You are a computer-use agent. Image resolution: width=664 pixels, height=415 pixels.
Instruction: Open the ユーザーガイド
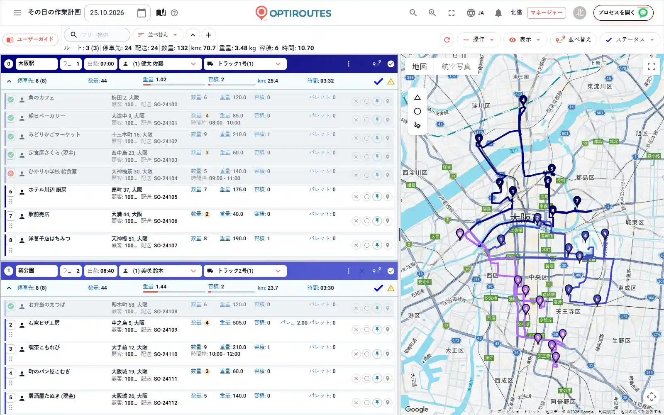pos(30,40)
